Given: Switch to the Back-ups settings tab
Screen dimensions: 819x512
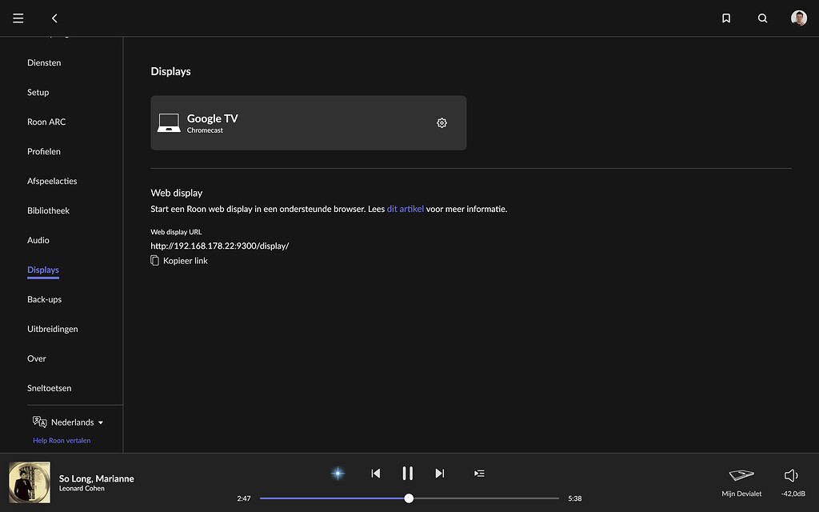Looking at the screenshot, I should (44, 299).
